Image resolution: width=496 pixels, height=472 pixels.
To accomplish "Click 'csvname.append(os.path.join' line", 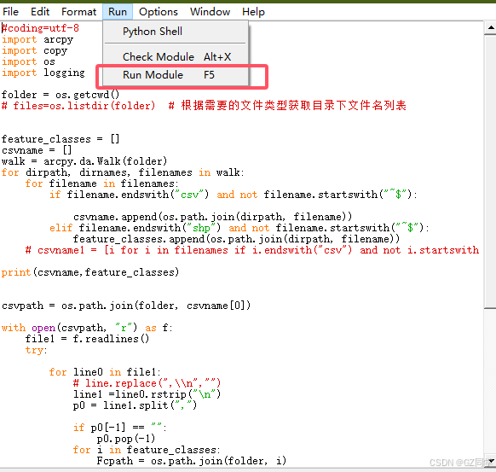I will pyautogui.click(x=212, y=217).
